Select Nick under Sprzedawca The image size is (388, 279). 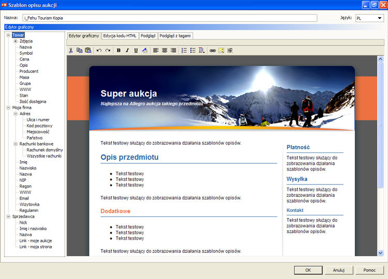[23, 223]
